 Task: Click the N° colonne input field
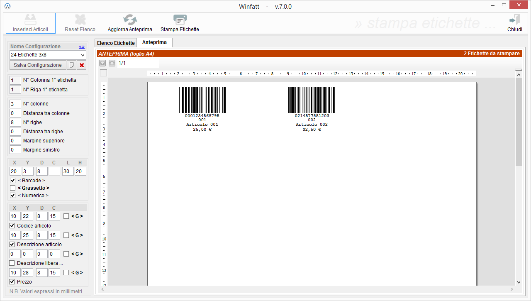point(15,104)
